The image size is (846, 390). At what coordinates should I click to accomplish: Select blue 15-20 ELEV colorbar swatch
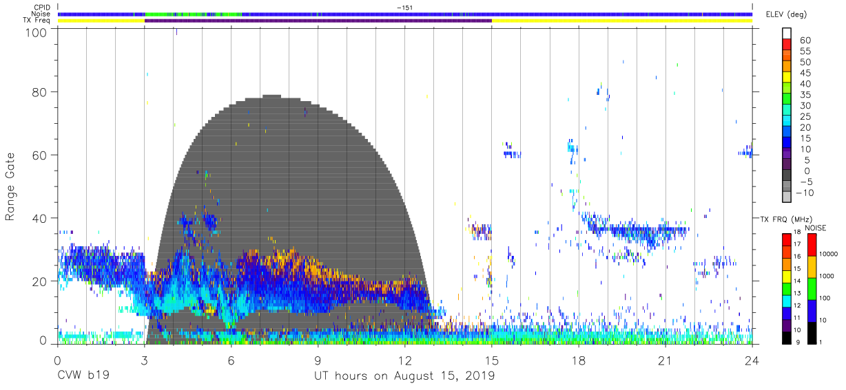tap(787, 133)
